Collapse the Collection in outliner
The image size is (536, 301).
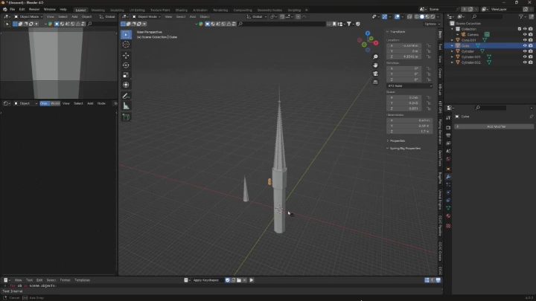453,29
